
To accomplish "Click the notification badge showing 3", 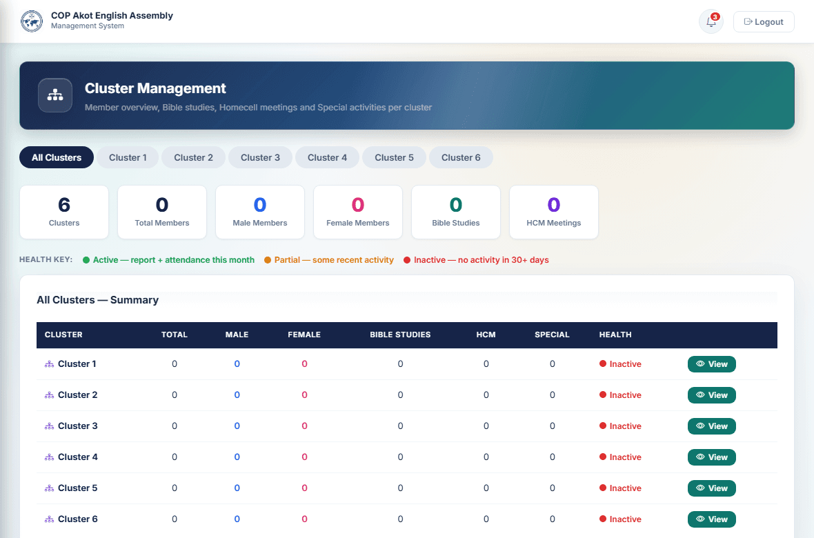I will coord(715,17).
